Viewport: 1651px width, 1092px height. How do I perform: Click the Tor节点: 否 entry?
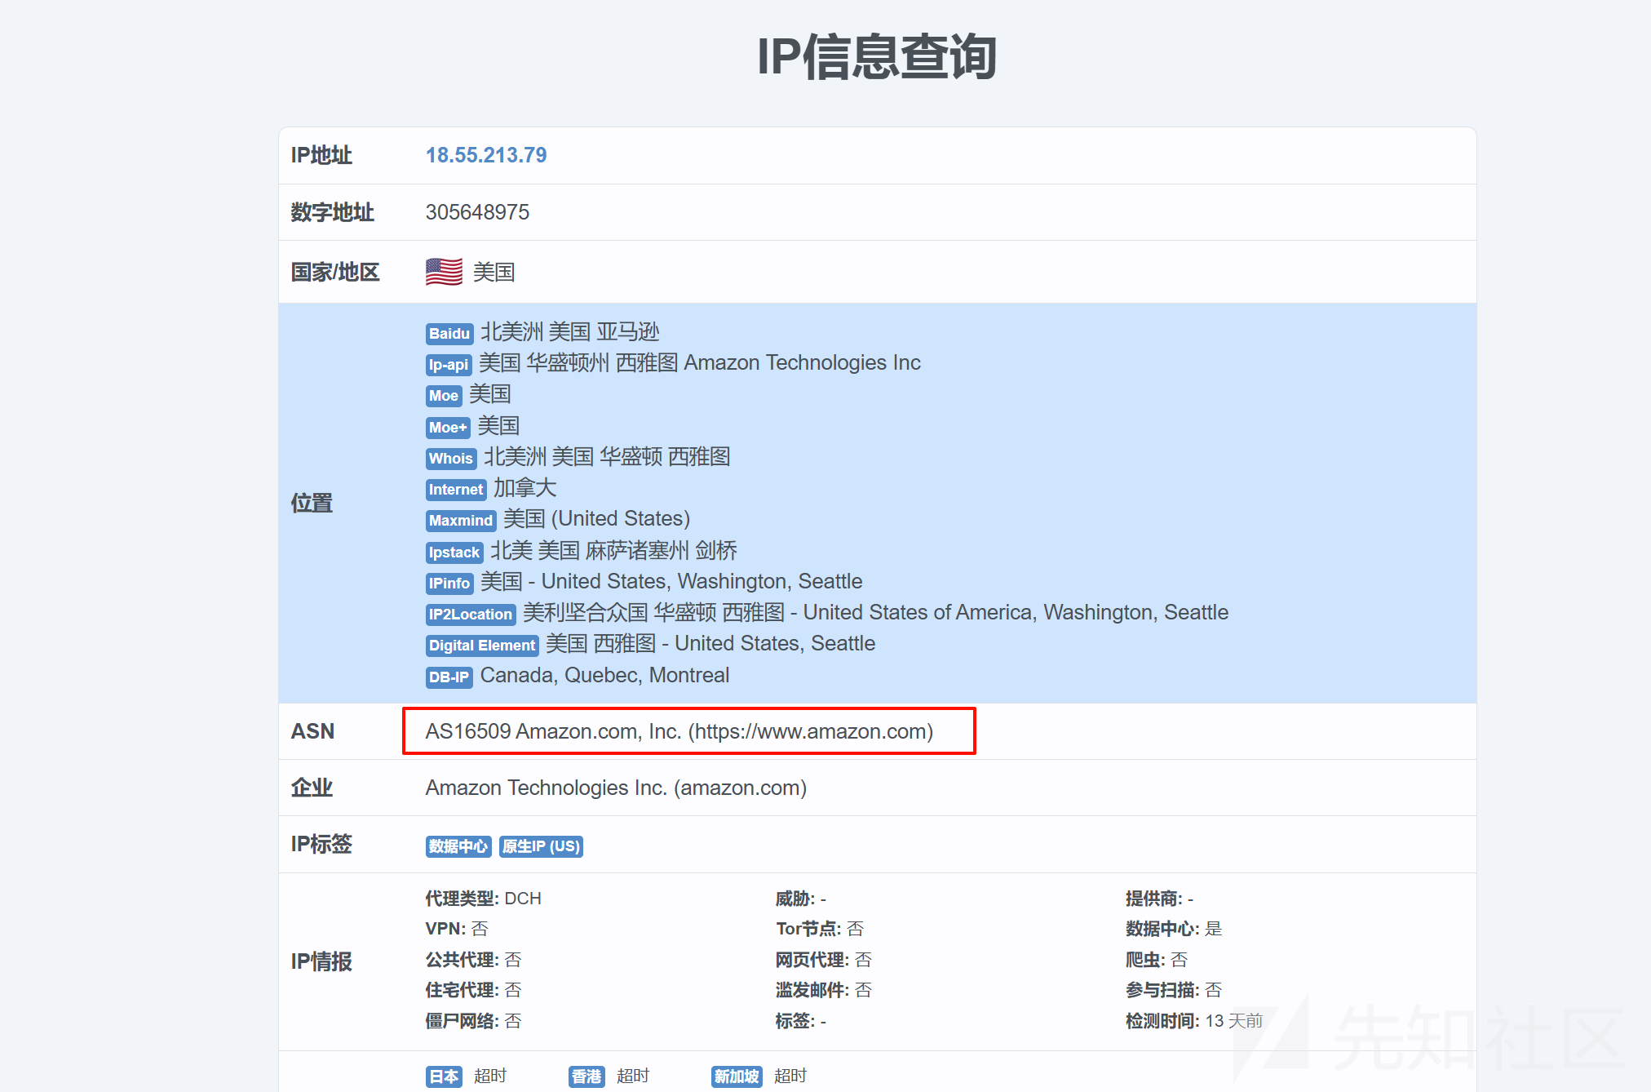[820, 929]
